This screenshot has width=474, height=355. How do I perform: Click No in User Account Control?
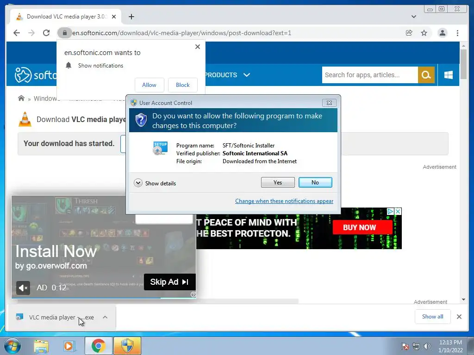[315, 182]
